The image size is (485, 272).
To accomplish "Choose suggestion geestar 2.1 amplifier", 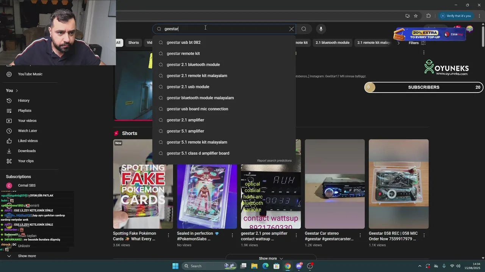I will (224, 120).
